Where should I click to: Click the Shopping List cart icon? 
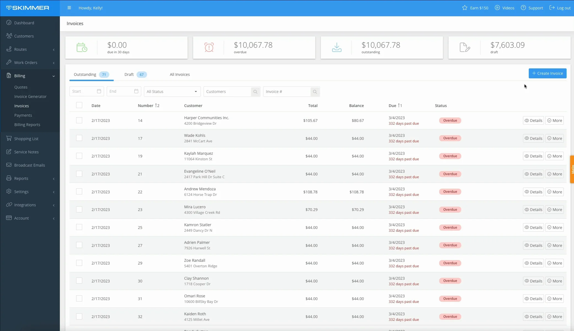pyautogui.click(x=9, y=138)
